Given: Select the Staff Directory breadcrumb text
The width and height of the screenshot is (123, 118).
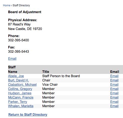Looking at the screenshot, I should click(x=21, y=5).
